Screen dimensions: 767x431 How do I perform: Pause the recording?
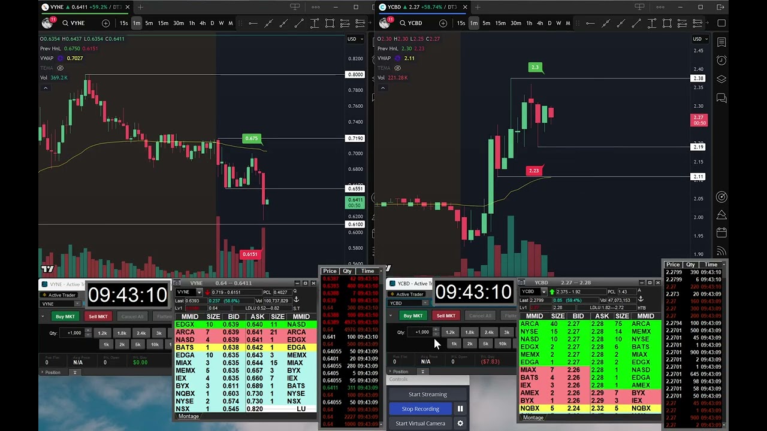[460, 409]
